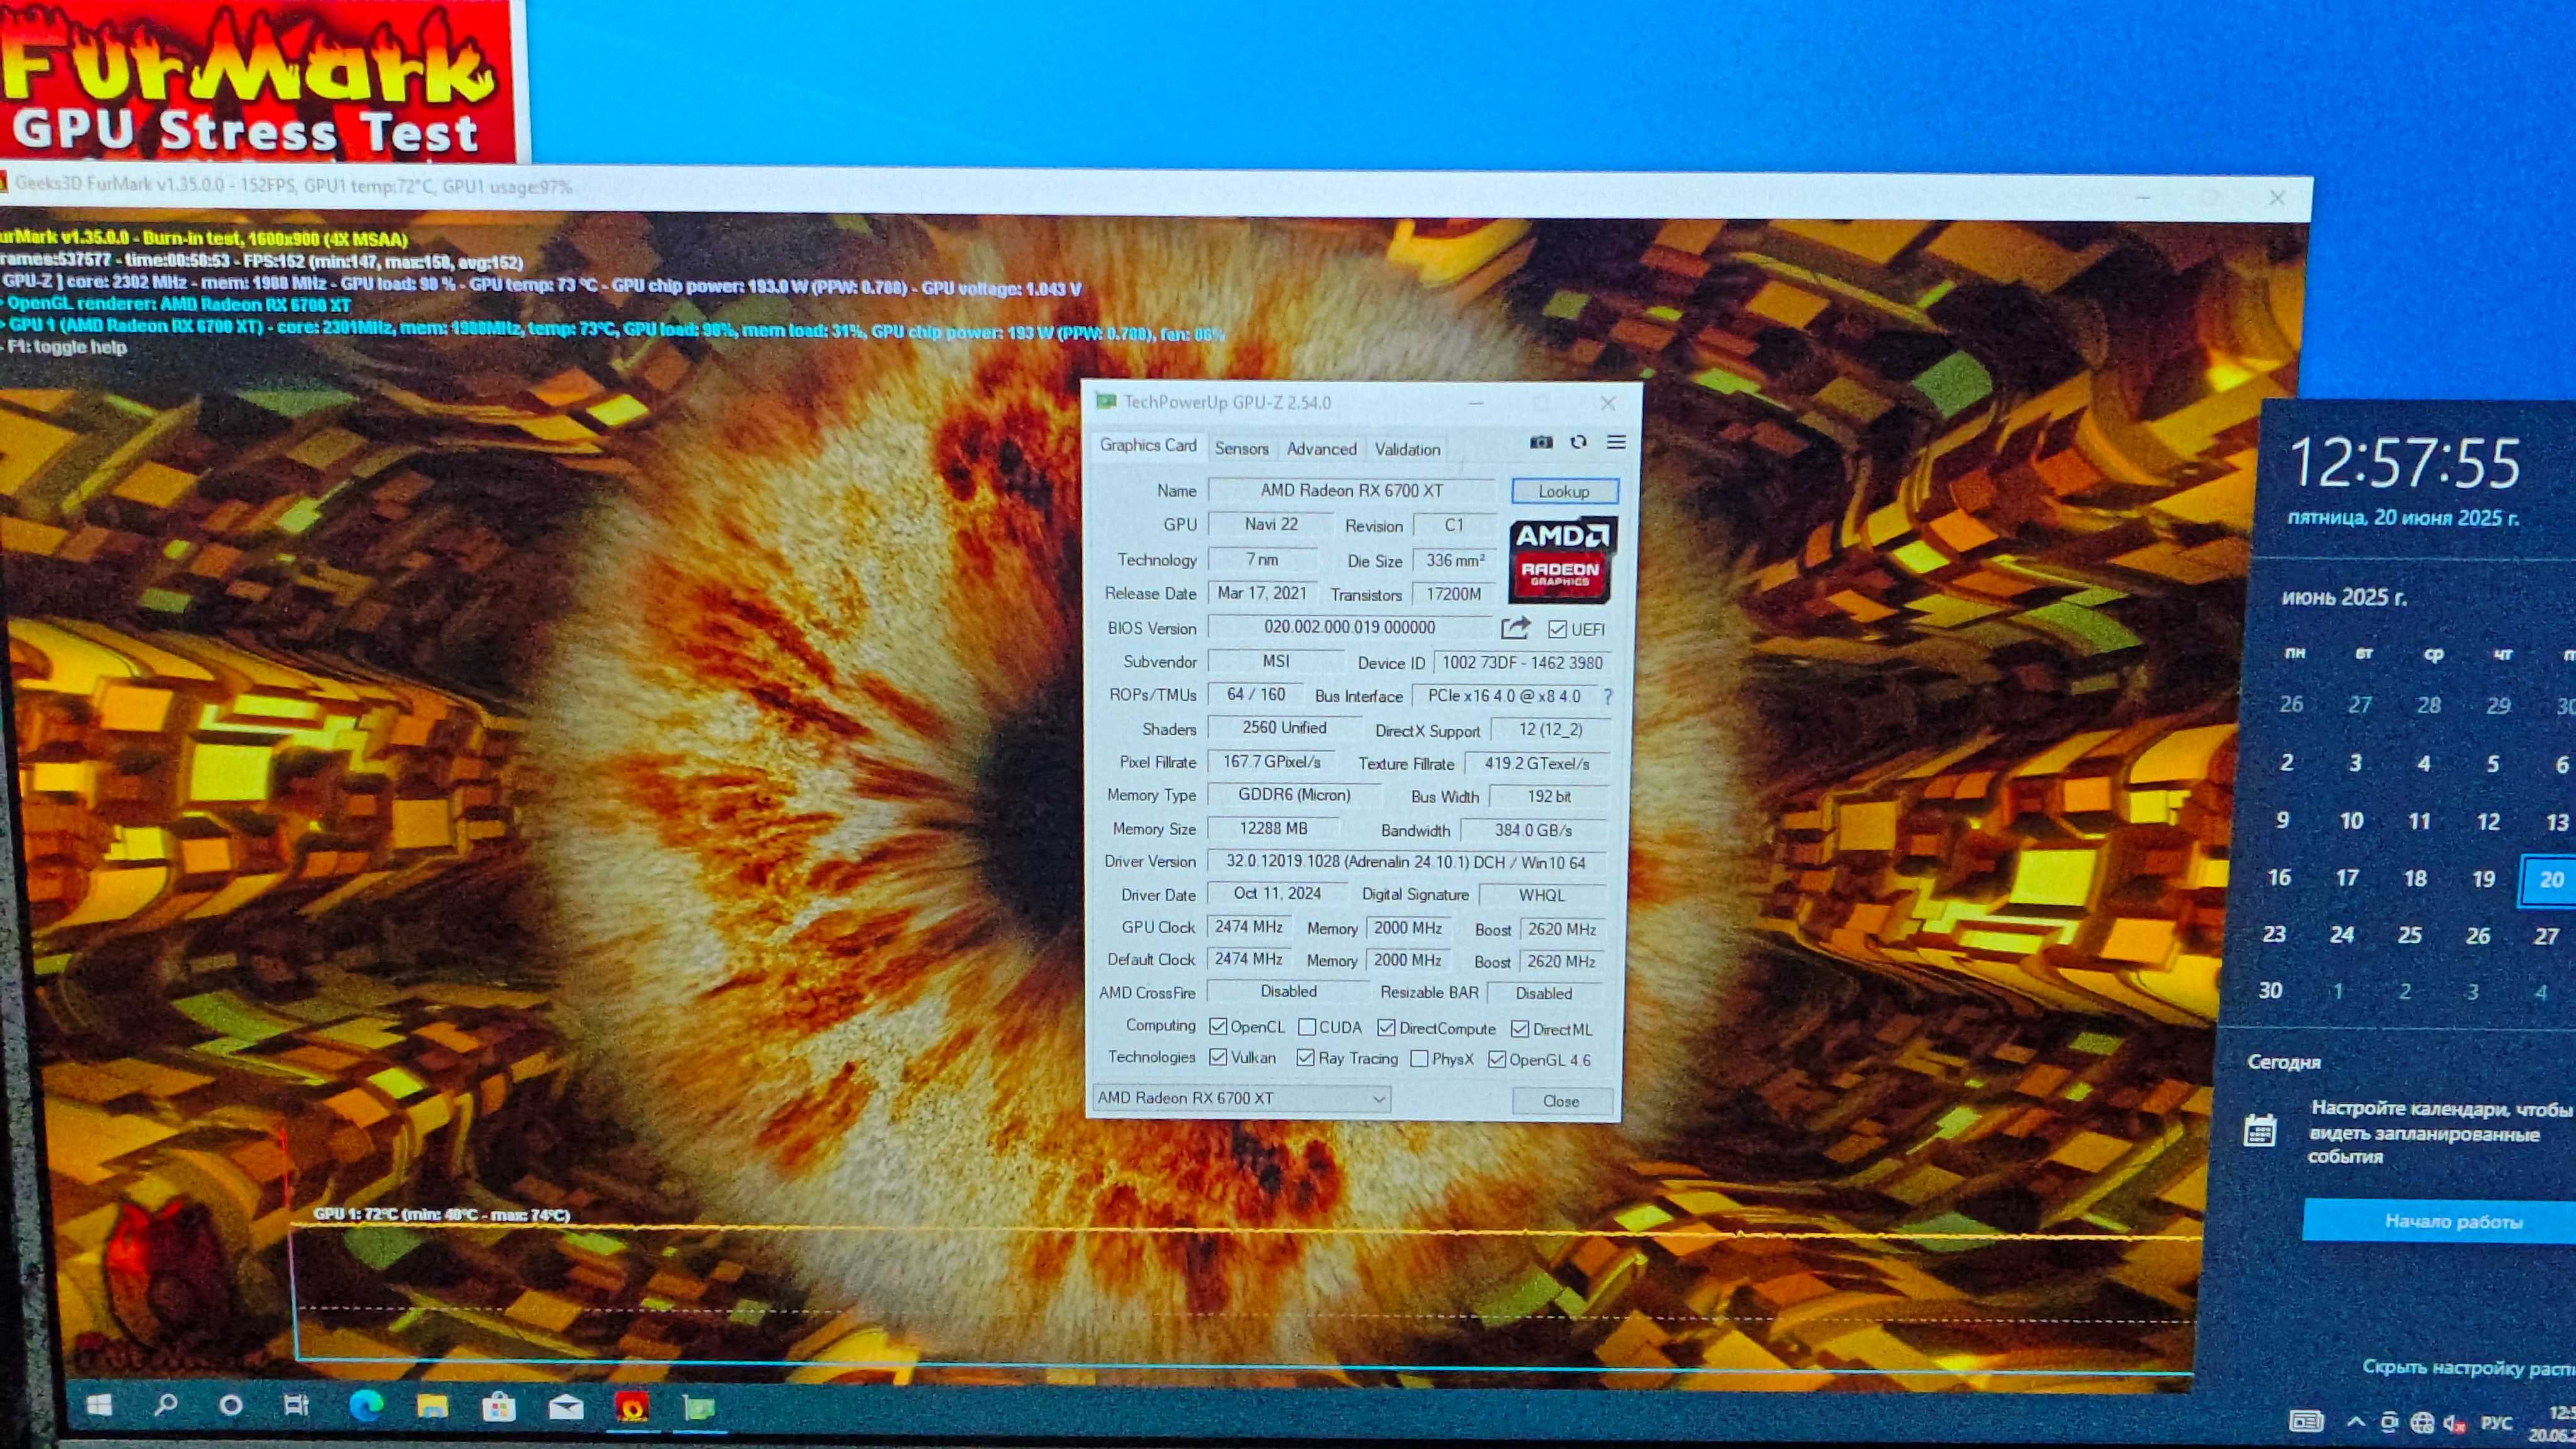Click the Lookup button
This screenshot has height=1449, width=2576.
pos(1564,491)
